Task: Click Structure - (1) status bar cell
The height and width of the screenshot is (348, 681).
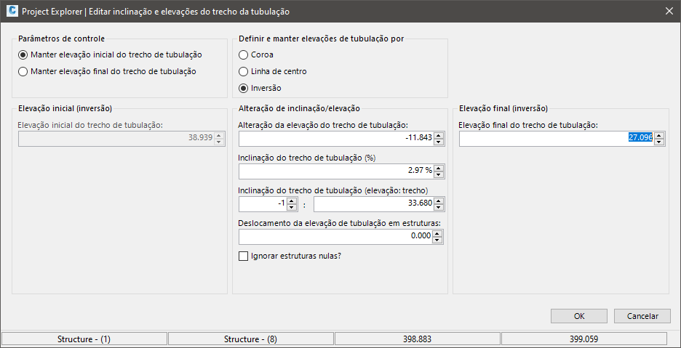Action: (84, 339)
